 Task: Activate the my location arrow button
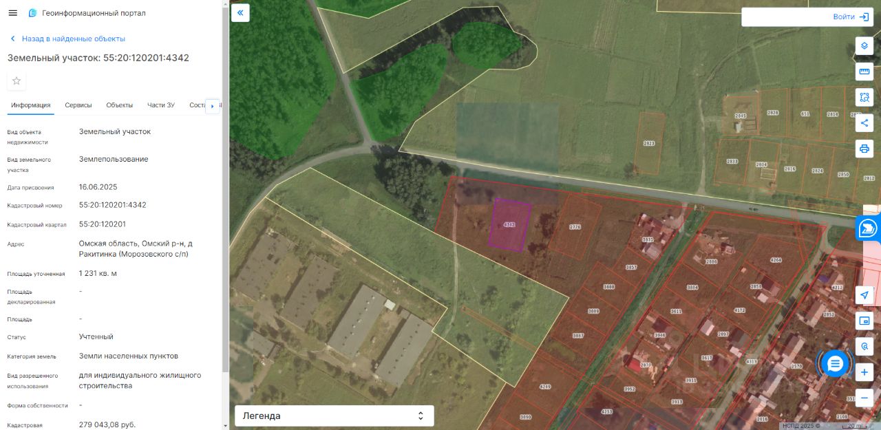point(864,295)
